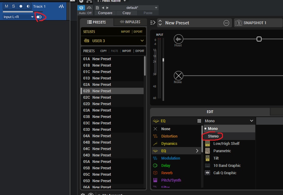Viewport: 283px width, 195px height.
Task: Toggle plugin power button
Action: pyautogui.click(x=81, y=8)
